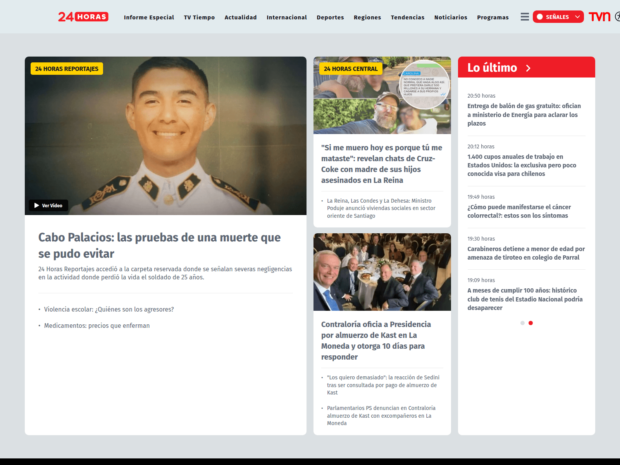Viewport: 620px width, 465px height.
Task: Open the TV Tiempo section
Action: 199,17
